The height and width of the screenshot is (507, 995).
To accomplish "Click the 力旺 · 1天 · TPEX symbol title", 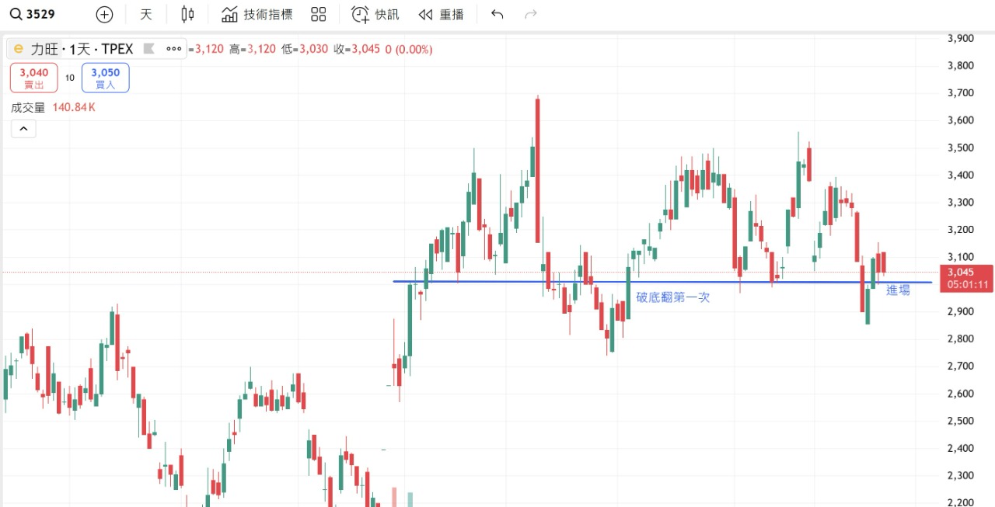I will (x=82, y=49).
